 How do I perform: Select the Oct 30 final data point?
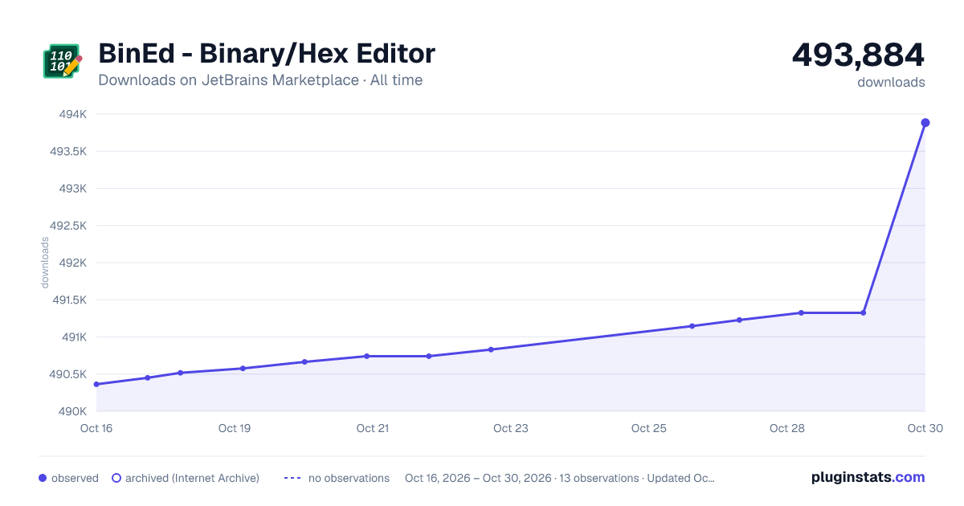[925, 123]
